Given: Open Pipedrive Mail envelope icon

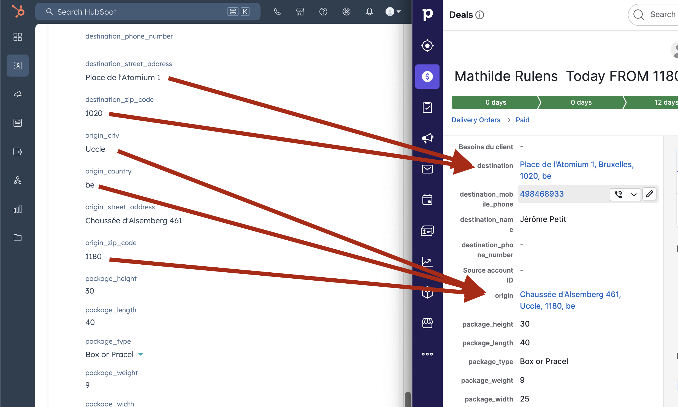Looking at the screenshot, I should pyautogui.click(x=427, y=169).
